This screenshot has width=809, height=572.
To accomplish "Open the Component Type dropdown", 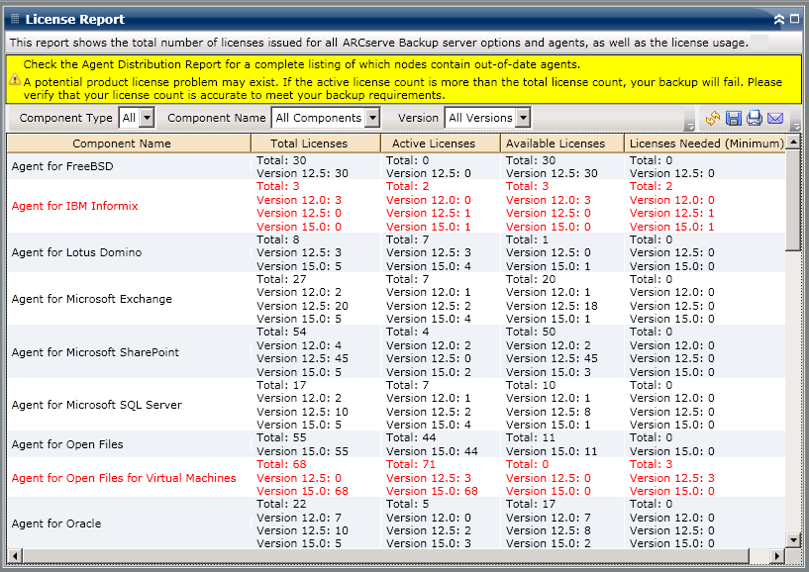I will tap(137, 118).
